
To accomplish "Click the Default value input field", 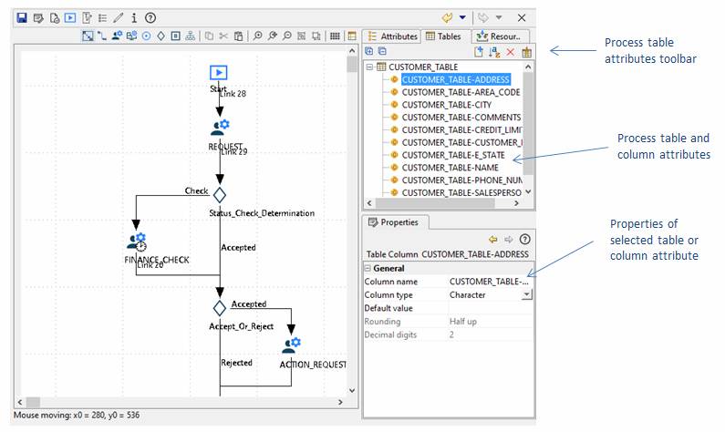I will [489, 308].
